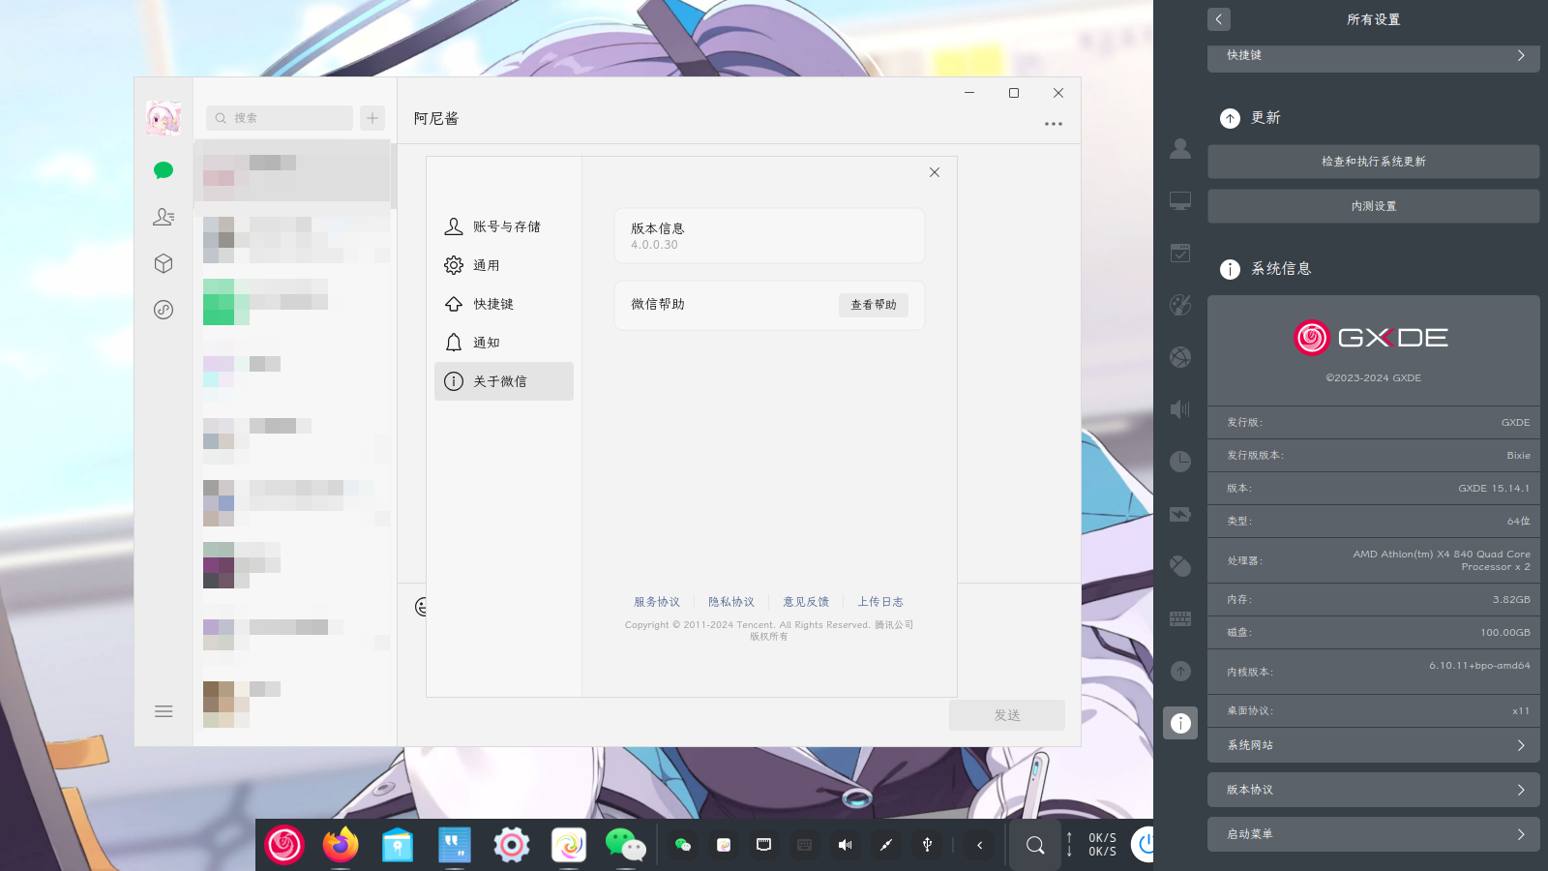Select 快捷键 in WeChat settings menu
Screen dimensions: 1548x871
pos(504,304)
